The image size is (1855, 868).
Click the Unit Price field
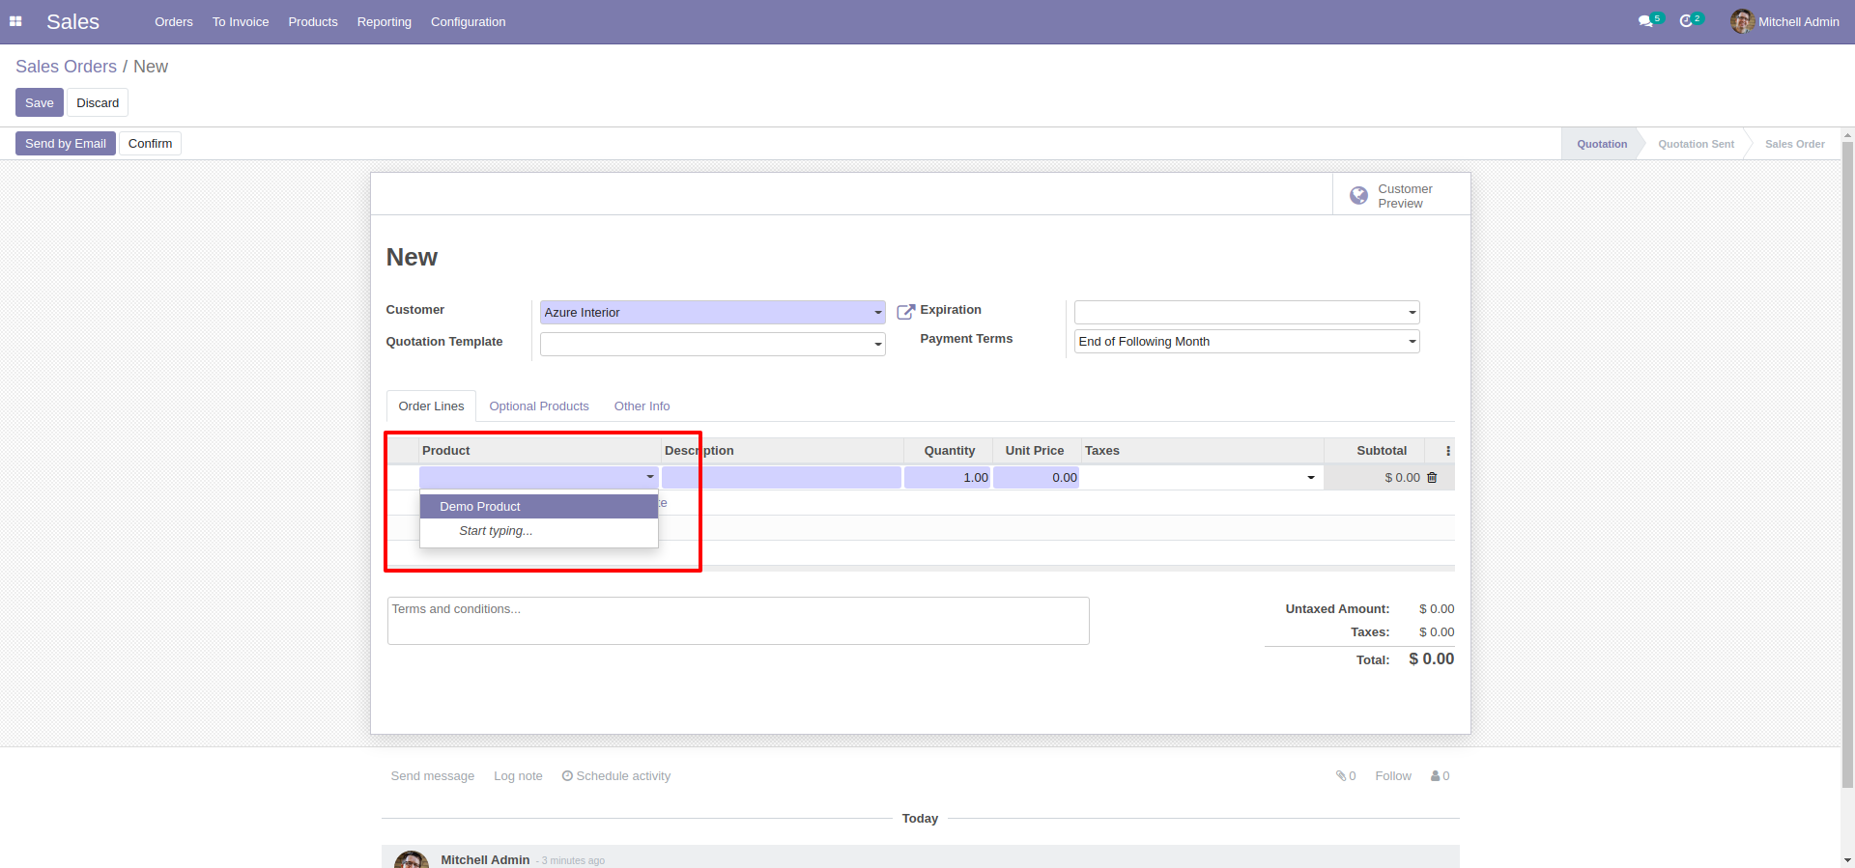point(1036,477)
